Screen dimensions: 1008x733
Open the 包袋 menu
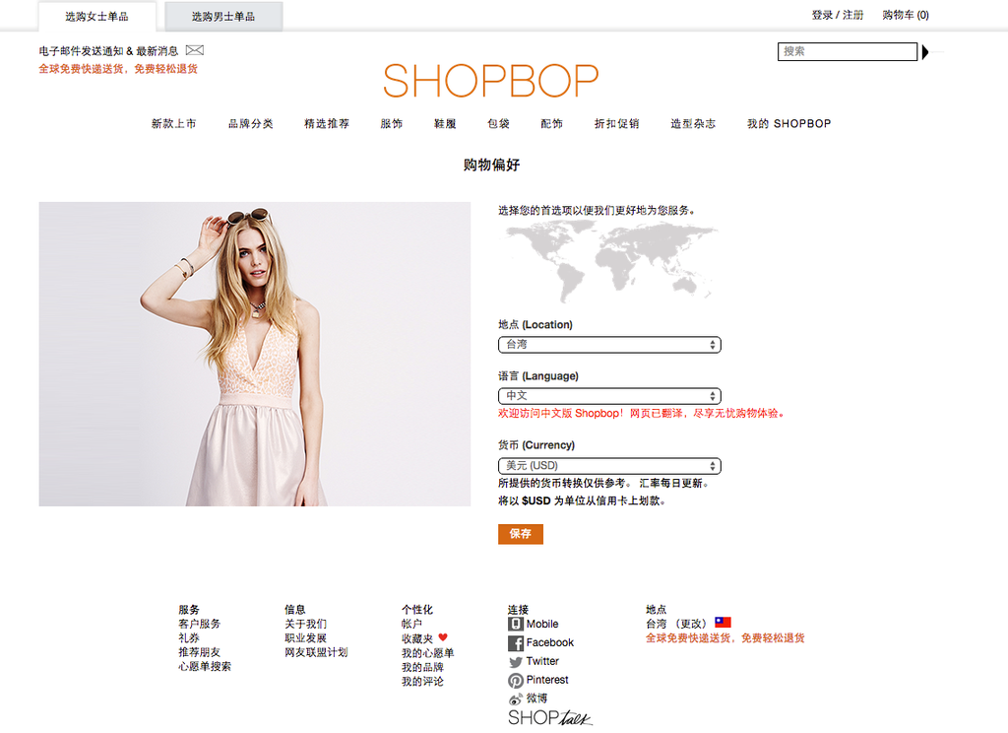pos(498,123)
